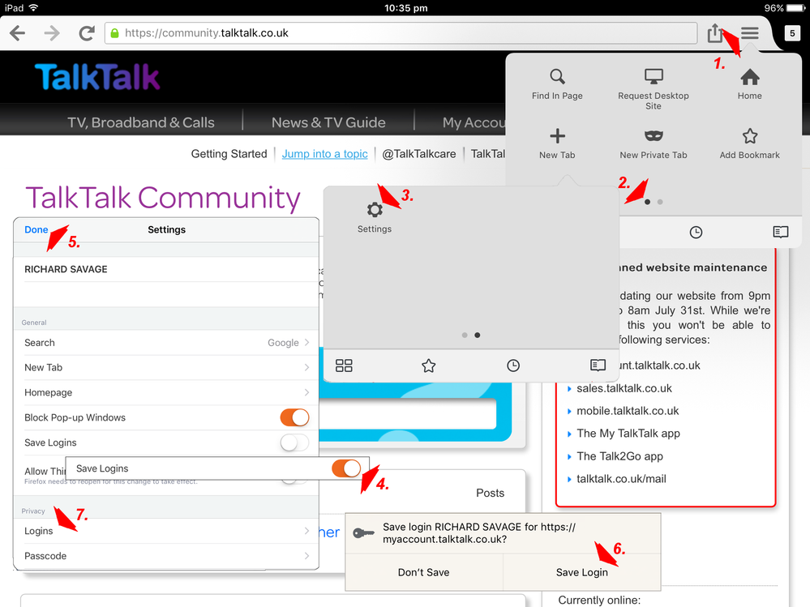The image size is (810, 607).
Task: Toggle the off Save Logins switch
Action: point(294,442)
